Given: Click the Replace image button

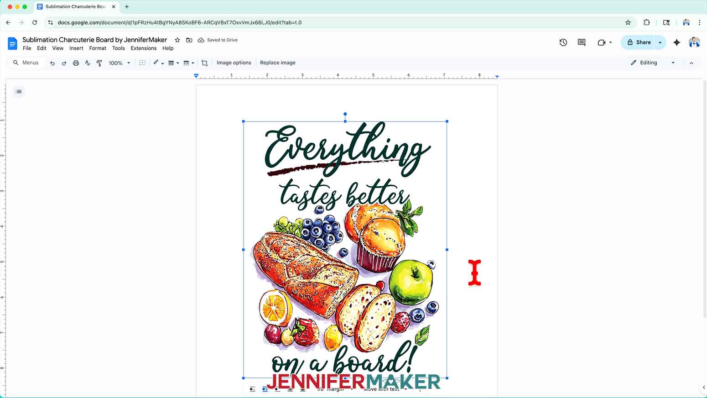Looking at the screenshot, I should coord(278,63).
